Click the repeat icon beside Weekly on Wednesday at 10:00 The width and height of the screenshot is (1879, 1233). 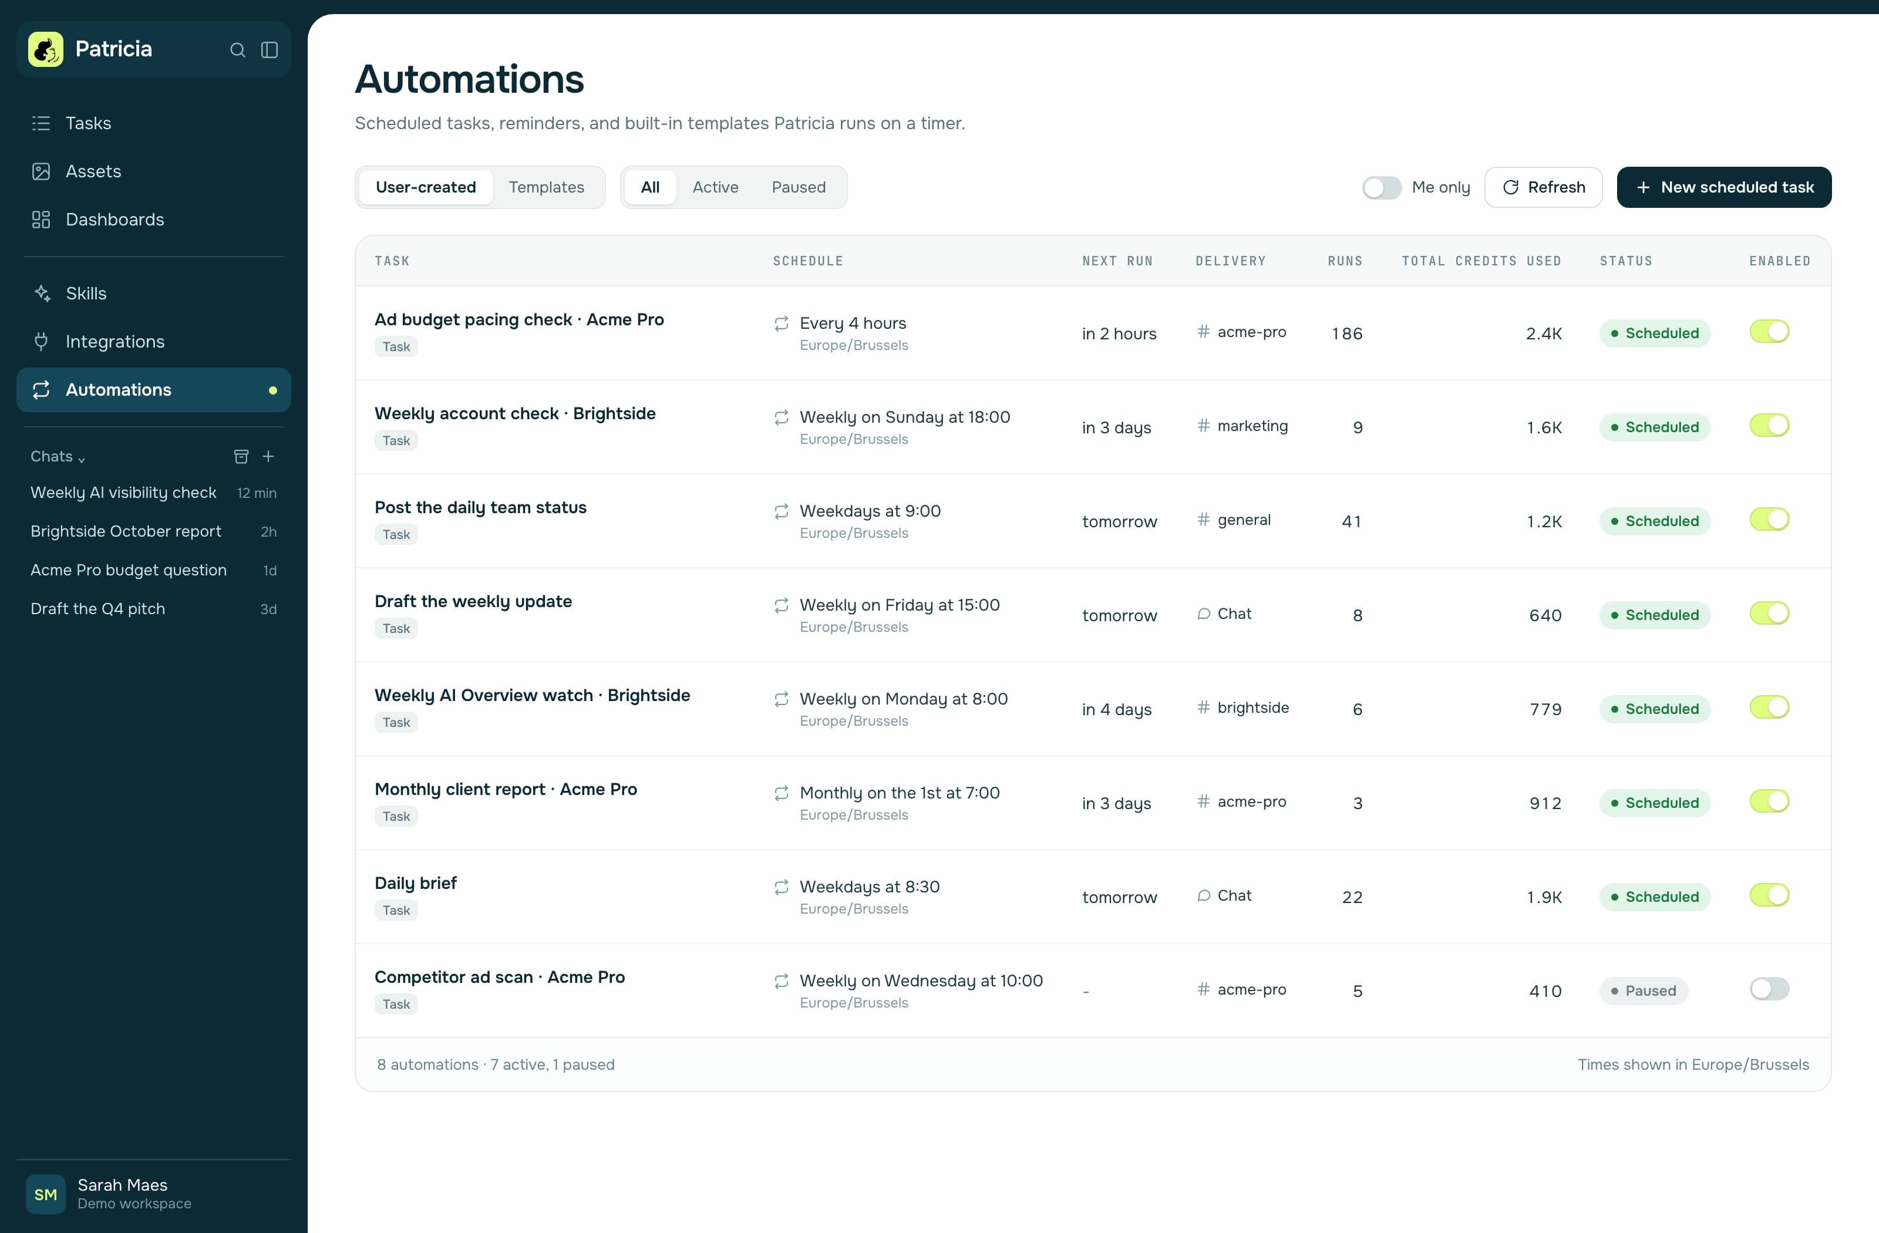[x=782, y=981]
